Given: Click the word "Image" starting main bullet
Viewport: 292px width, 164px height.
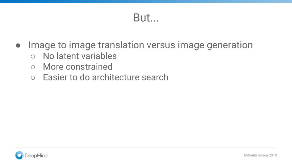Looking at the screenshot, I should (x=42, y=46).
